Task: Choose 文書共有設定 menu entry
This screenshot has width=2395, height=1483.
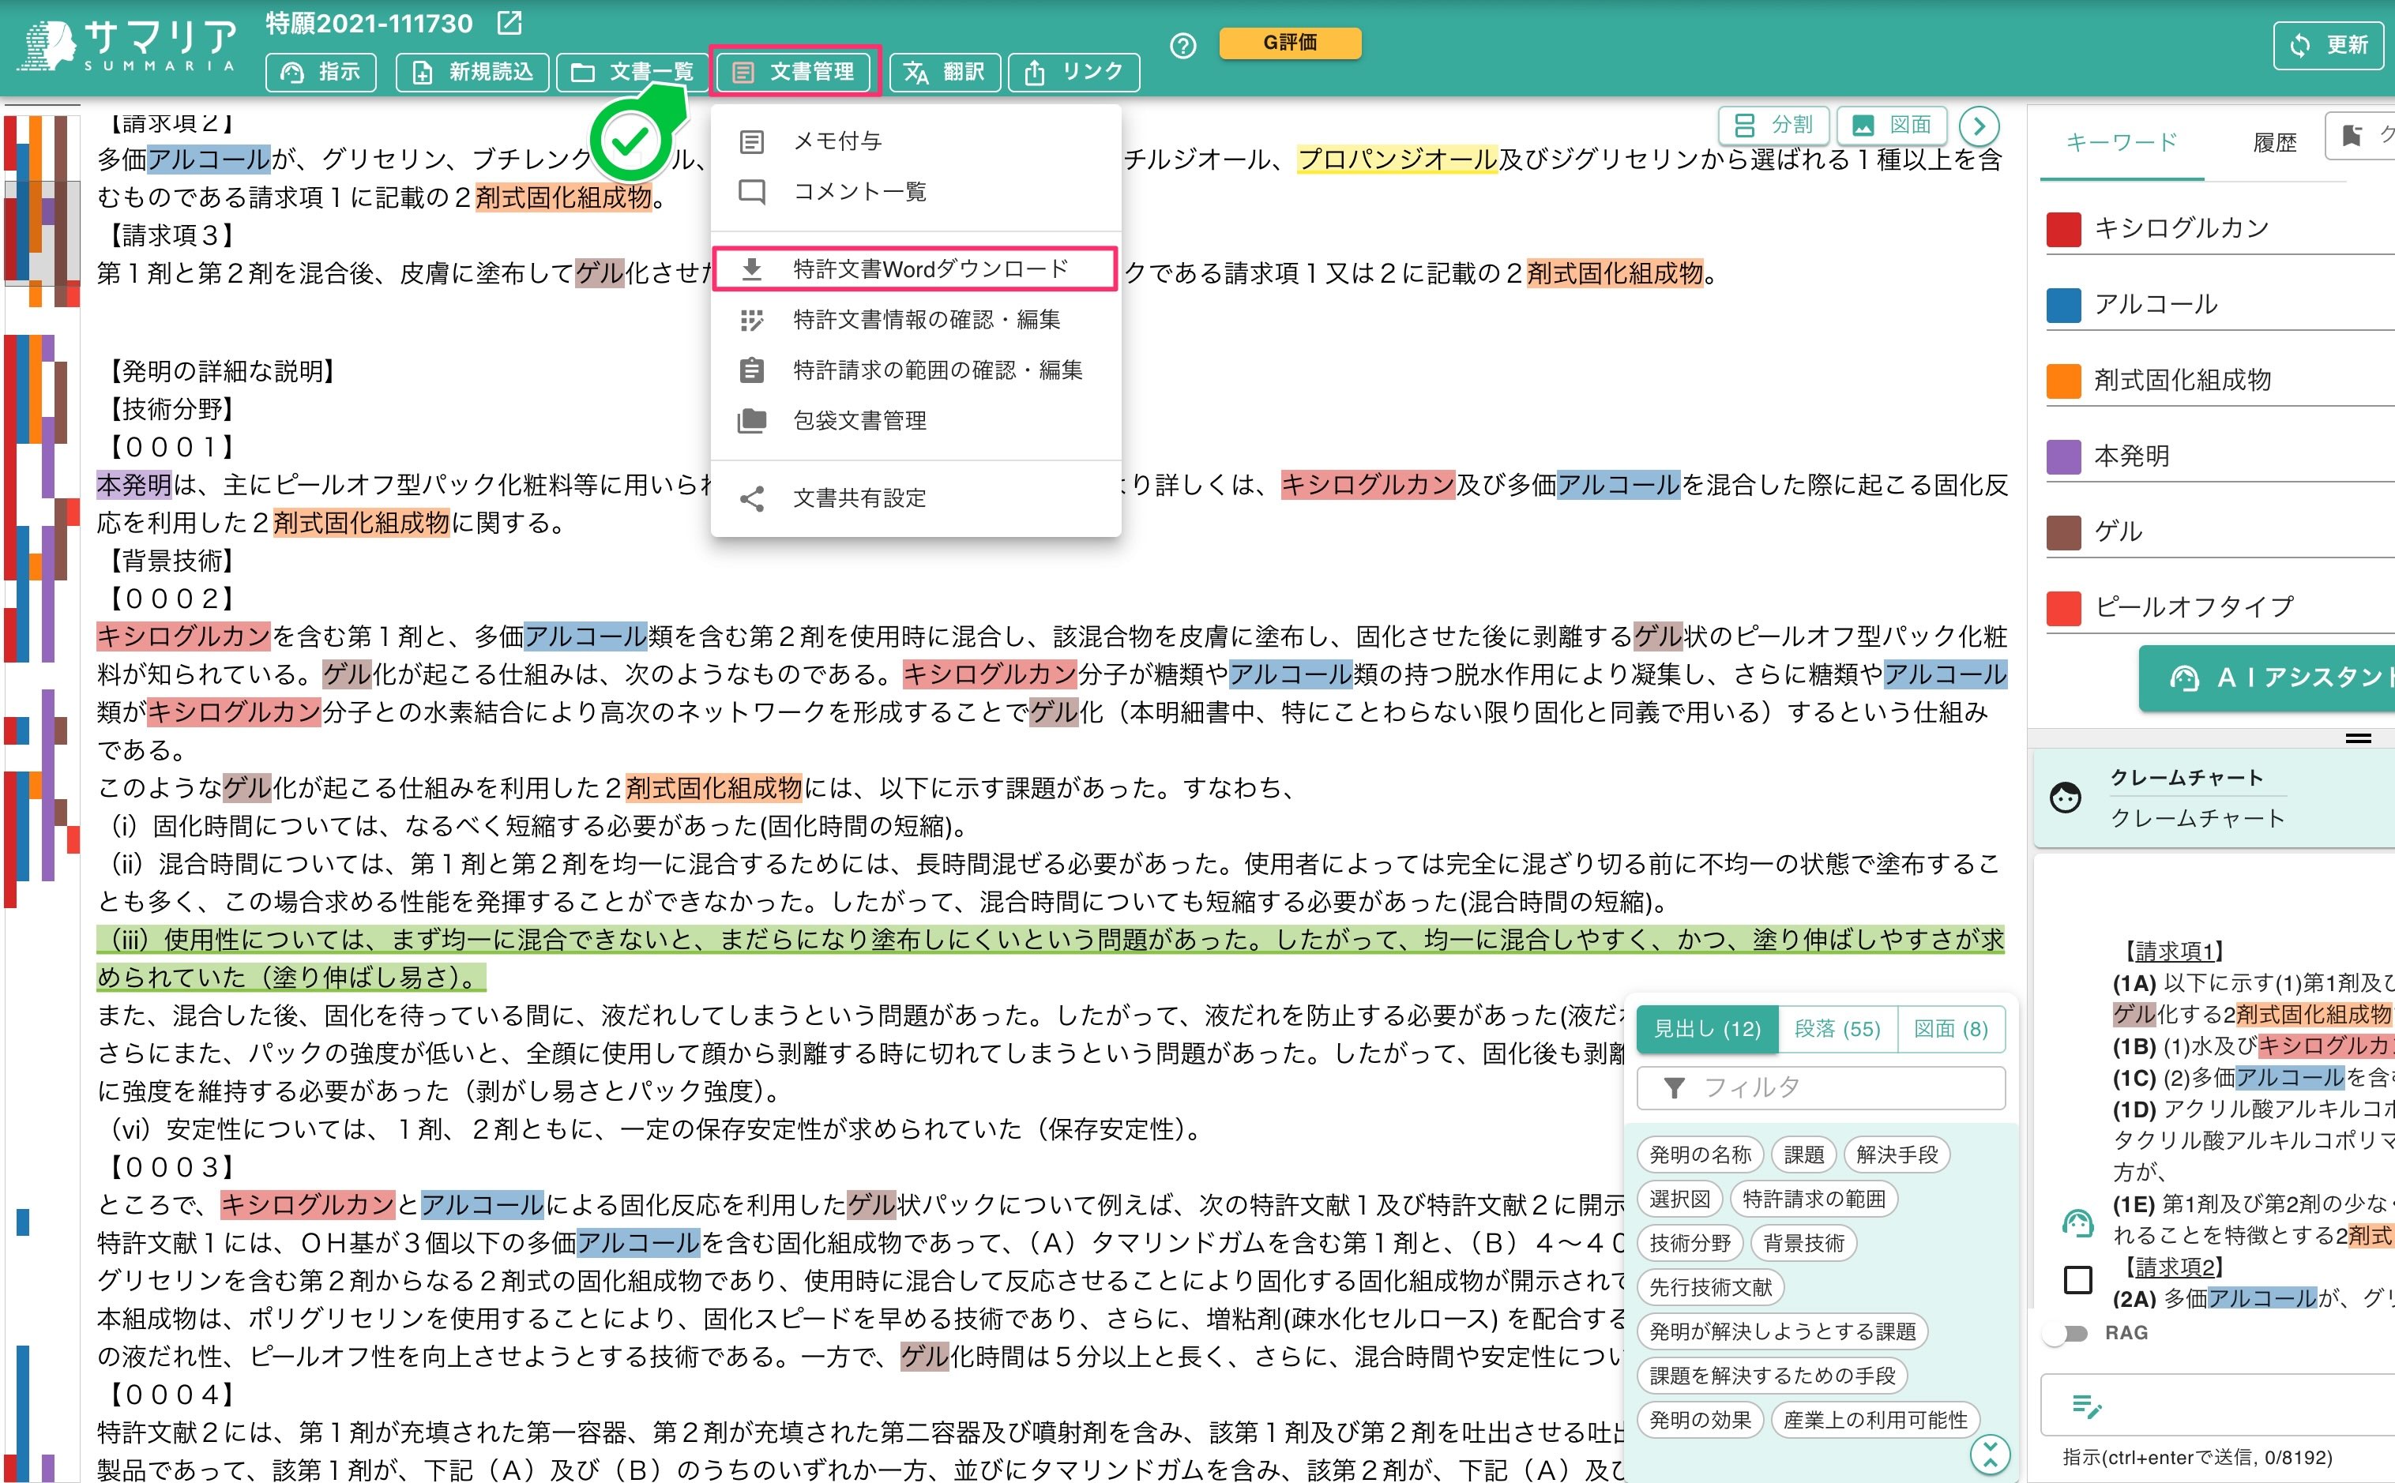Action: (916, 498)
